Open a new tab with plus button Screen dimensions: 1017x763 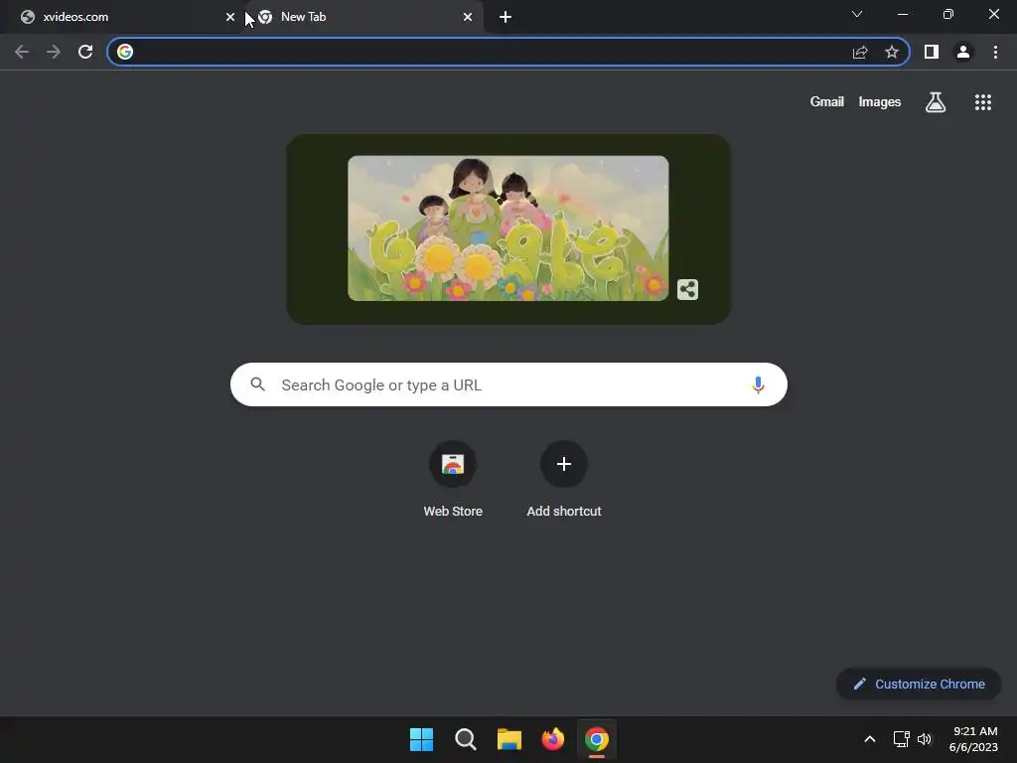(506, 17)
